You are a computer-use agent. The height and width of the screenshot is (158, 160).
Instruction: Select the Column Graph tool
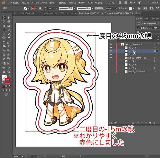coord(9,63)
